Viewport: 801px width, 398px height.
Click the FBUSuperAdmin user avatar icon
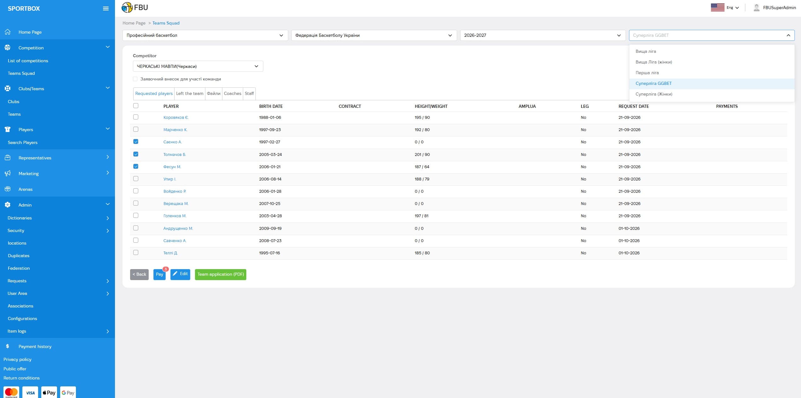pos(757,7)
